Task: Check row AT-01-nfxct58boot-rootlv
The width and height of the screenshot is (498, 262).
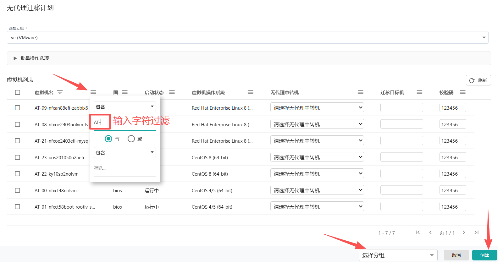Action: coord(18,207)
